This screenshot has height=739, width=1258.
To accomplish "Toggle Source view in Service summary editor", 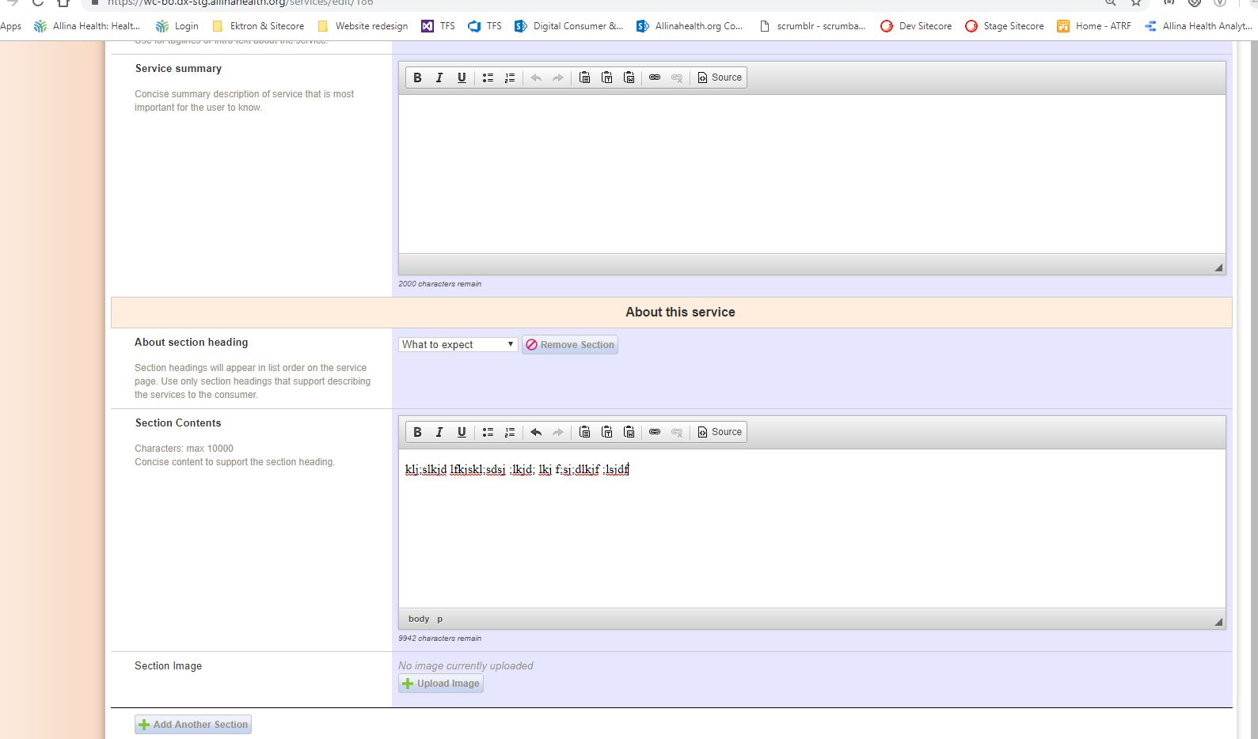I will point(720,78).
